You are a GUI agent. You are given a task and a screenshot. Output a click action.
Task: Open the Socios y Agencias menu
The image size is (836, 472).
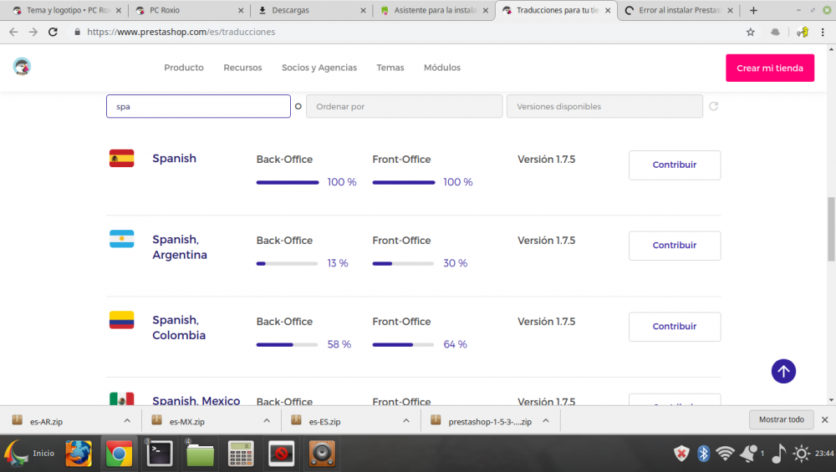point(319,68)
